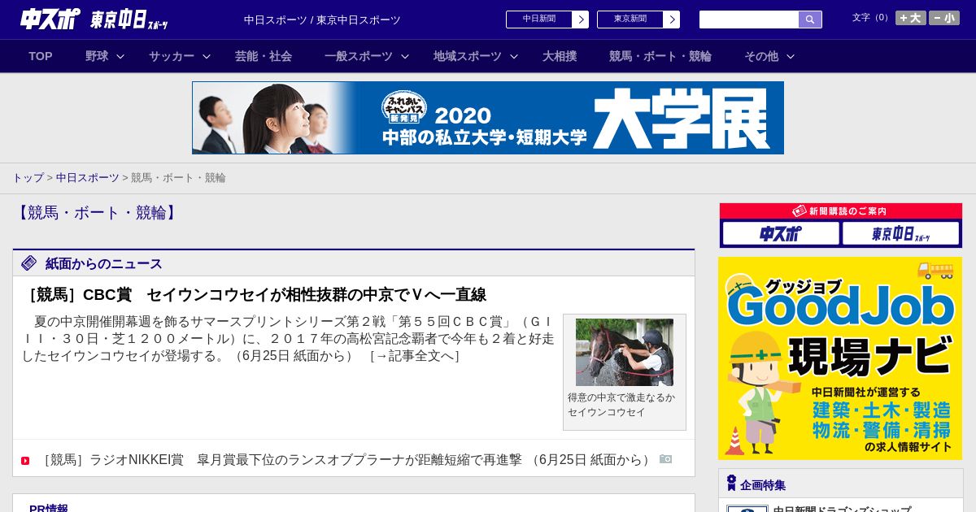This screenshot has height=512, width=976.
Task: Select 大相撲 menu item
Action: point(560,56)
